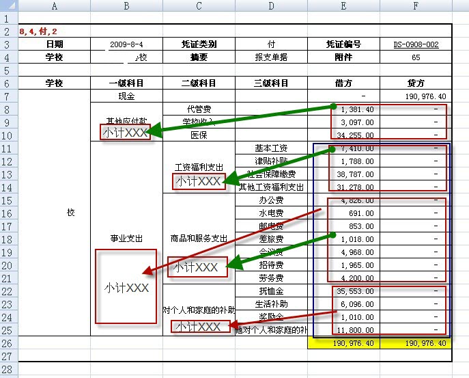Click the '贷方' header cell
This screenshot has height=378, width=469.
point(416,83)
